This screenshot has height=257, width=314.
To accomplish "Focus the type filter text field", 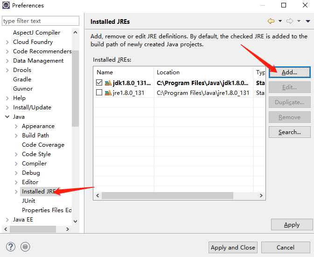I will coord(41,21).
